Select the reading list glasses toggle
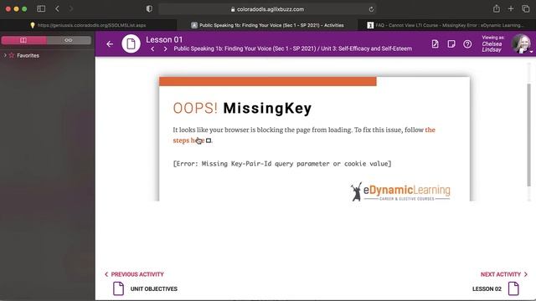Screen dimensions: 536x301 (x=69, y=40)
